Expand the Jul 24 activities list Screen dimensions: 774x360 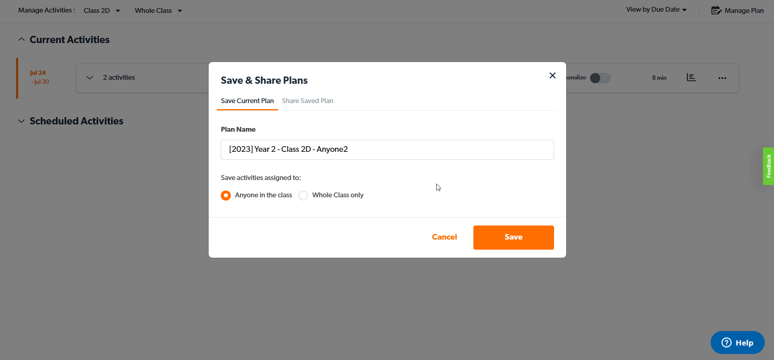point(90,77)
